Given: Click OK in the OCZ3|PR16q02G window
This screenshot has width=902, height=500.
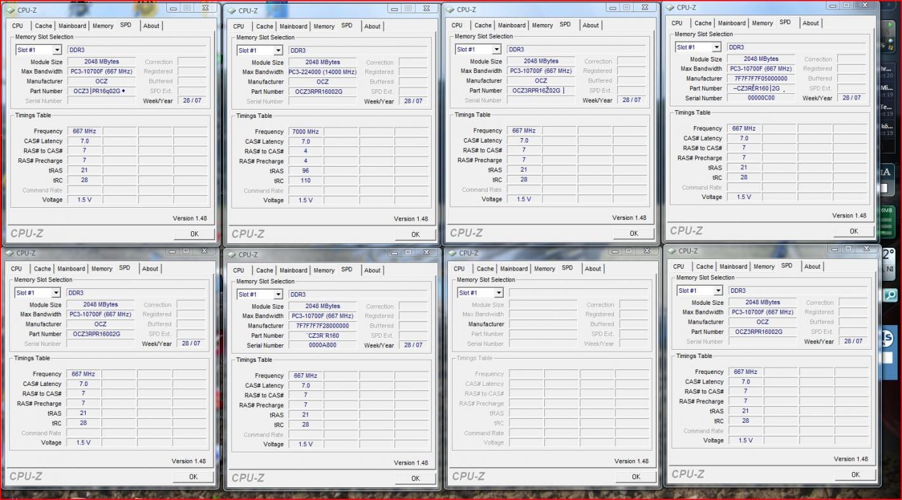Looking at the screenshot, I should (x=194, y=234).
